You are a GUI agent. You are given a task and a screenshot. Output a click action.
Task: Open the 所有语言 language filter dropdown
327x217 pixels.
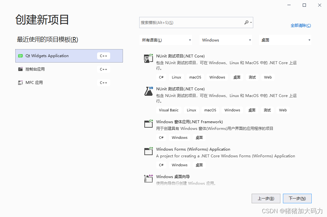166,40
